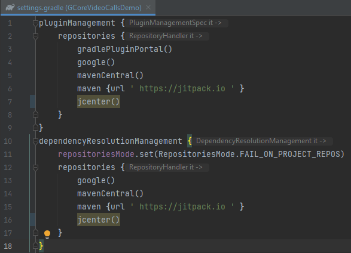Click fold end marker on line 8
Image resolution: width=351 pixels, height=253 pixels.
[x=35, y=115]
